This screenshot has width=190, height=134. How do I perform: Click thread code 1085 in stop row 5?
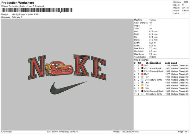tap(168, 77)
